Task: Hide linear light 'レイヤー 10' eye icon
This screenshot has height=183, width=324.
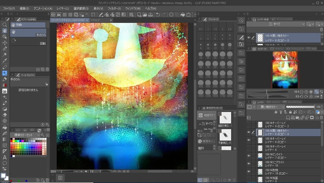Action: click(249, 164)
